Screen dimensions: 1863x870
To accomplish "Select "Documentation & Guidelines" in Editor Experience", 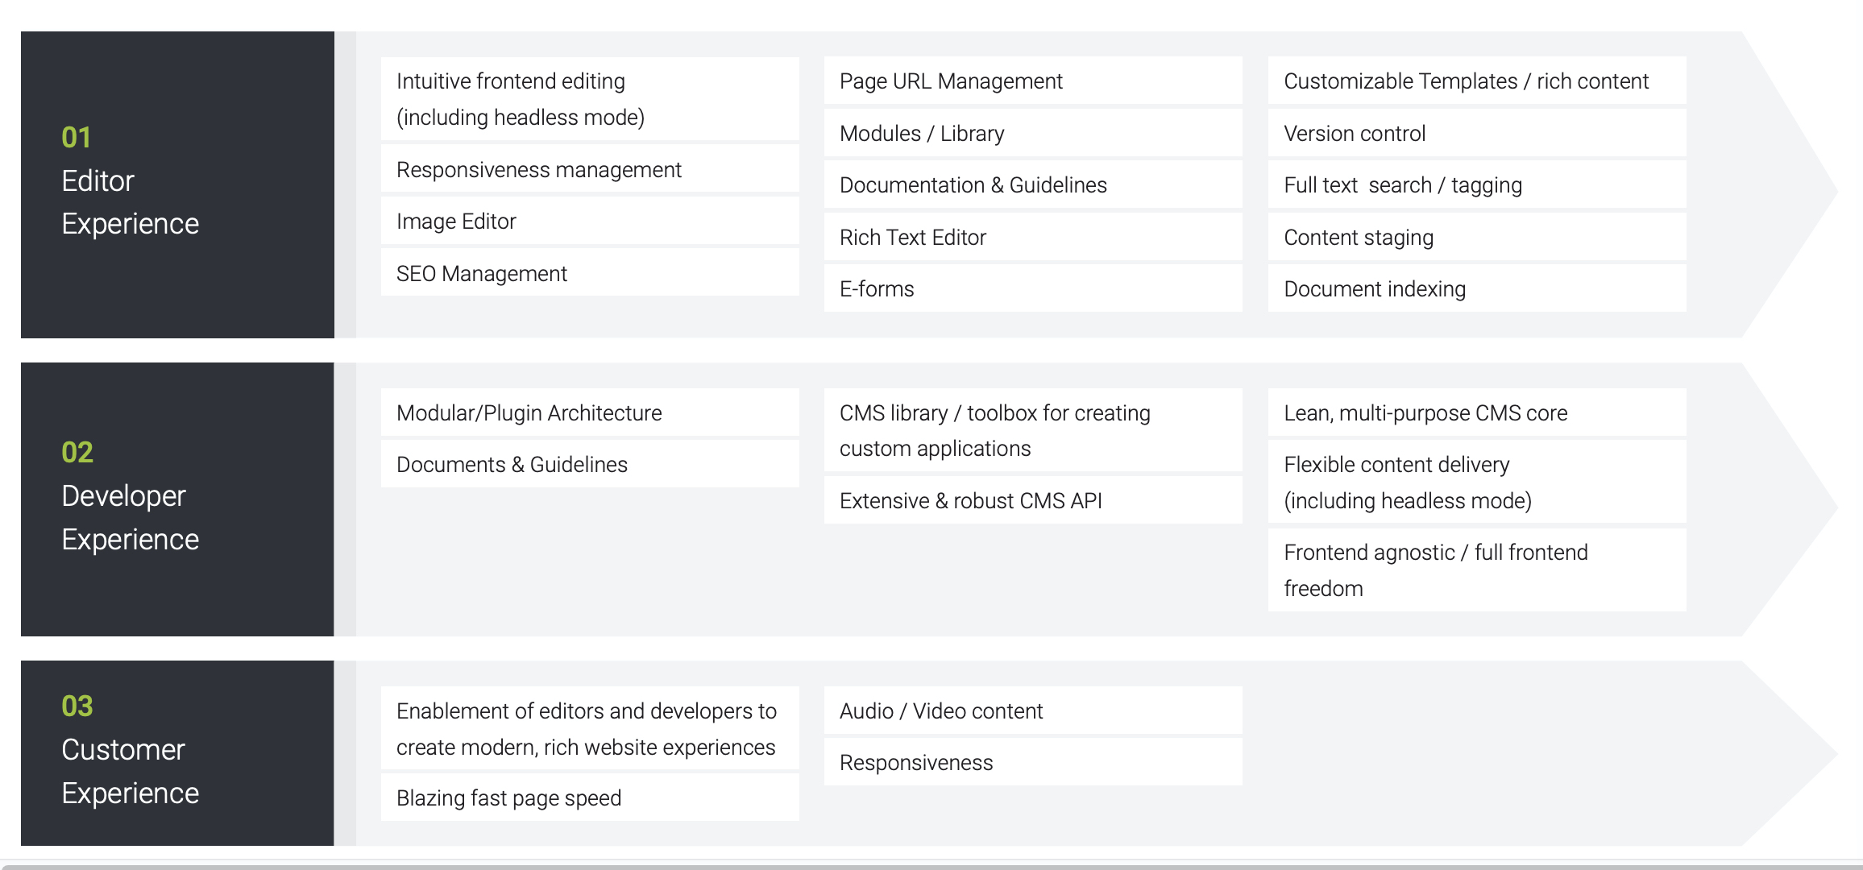I will coord(1033,184).
